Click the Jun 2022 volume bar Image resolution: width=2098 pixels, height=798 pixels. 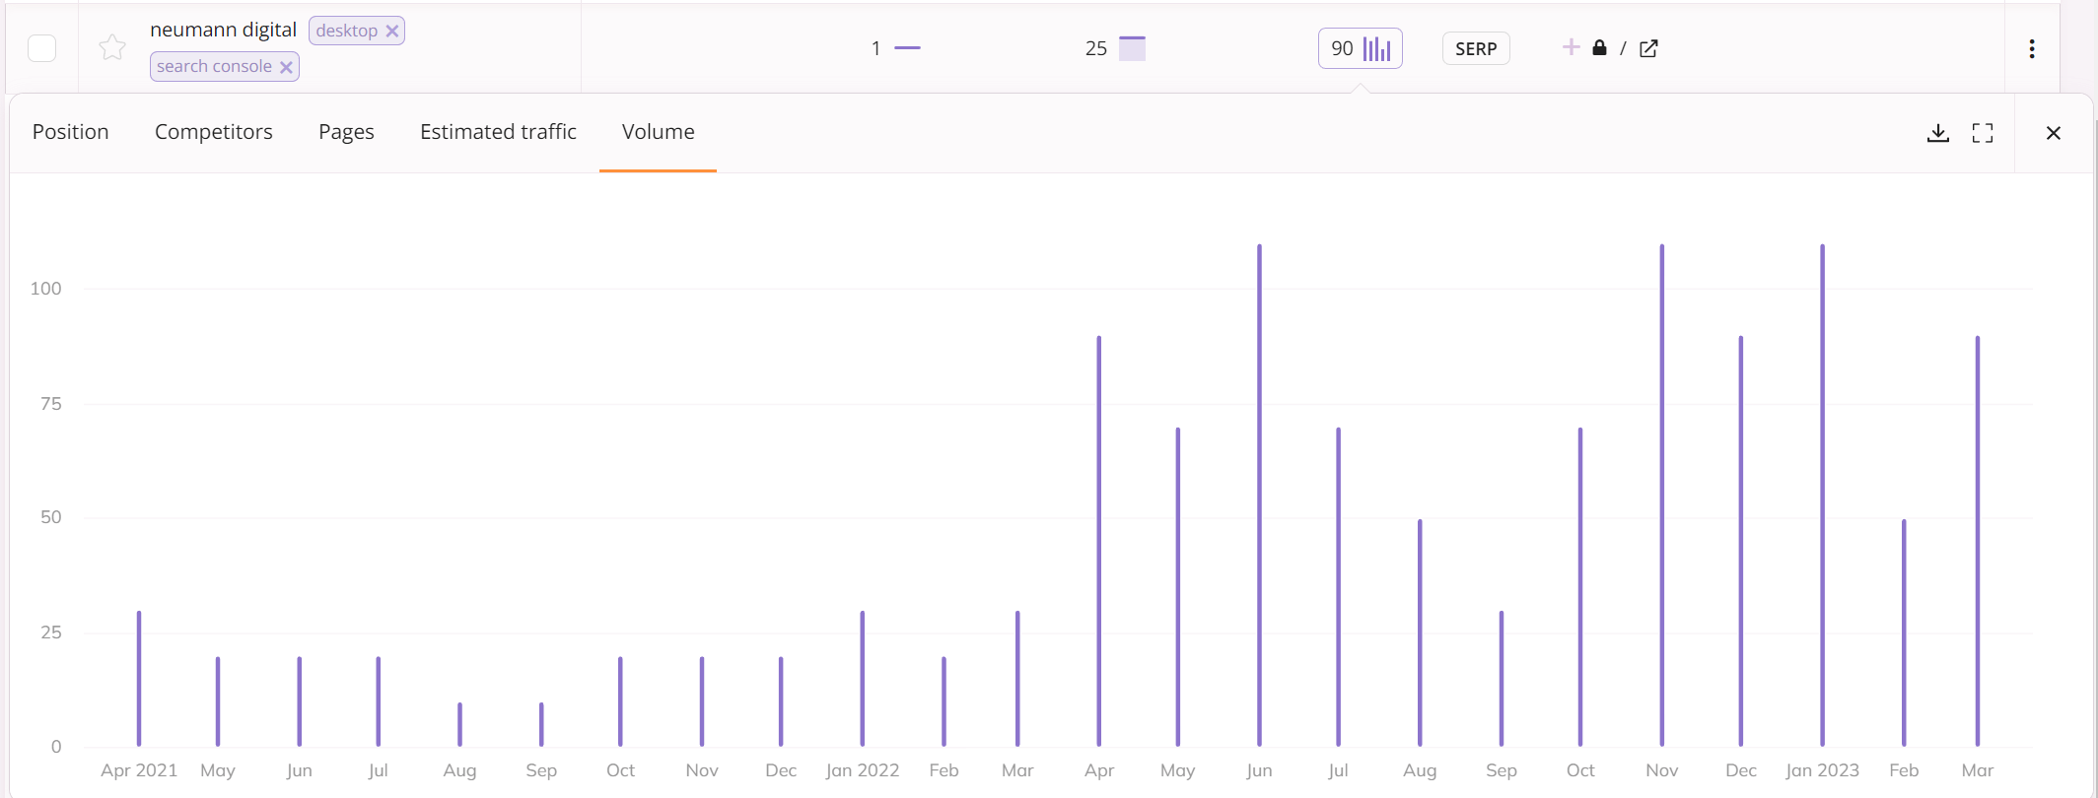pyautogui.click(x=1259, y=496)
